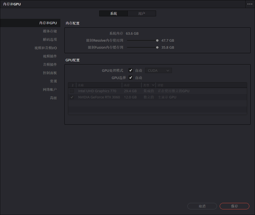Open 类型 column header dropdown arrow

click(153, 85)
